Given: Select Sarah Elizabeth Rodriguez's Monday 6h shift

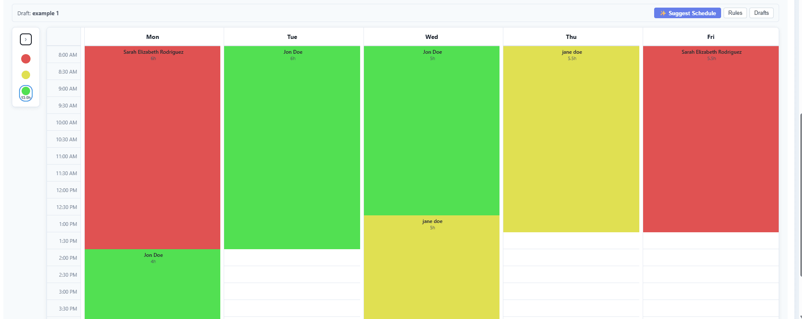Looking at the screenshot, I should point(153,148).
